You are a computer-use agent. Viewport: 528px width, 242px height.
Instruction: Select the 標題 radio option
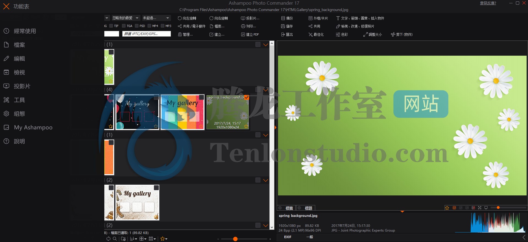point(300,208)
